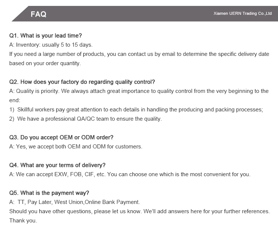
Task: Click the line about contacting us by email
Action: click(139, 54)
